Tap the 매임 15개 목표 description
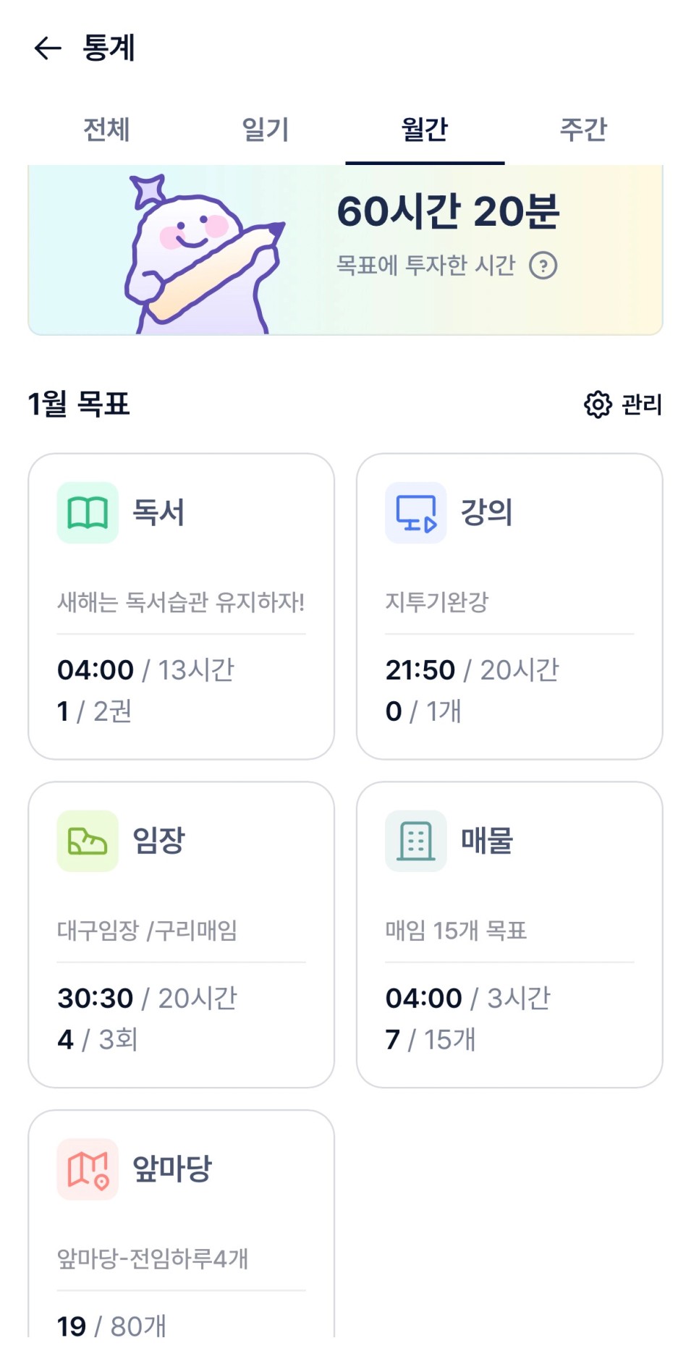 click(456, 930)
